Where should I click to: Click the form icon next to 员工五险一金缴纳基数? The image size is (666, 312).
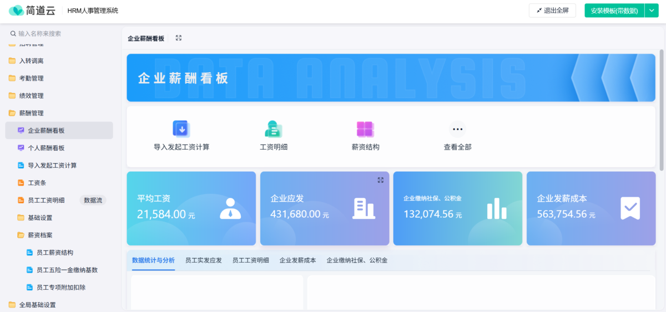click(x=30, y=270)
